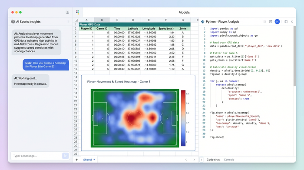Select column B header
The height and width of the screenshot is (170, 304).
102,20
